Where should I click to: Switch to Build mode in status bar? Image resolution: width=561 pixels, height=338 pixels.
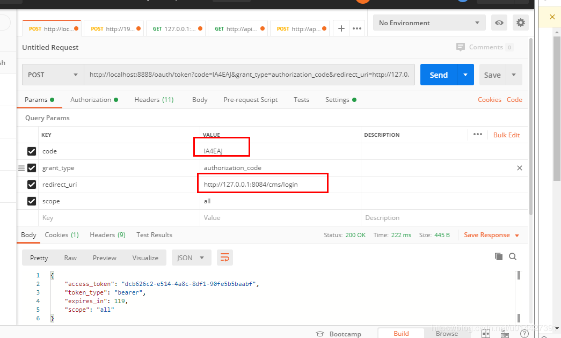point(401,333)
